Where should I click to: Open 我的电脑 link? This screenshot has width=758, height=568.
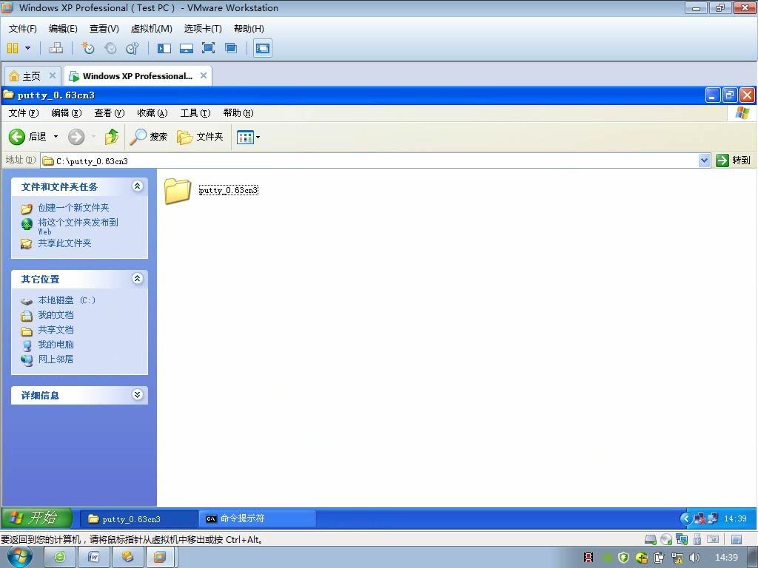point(56,345)
